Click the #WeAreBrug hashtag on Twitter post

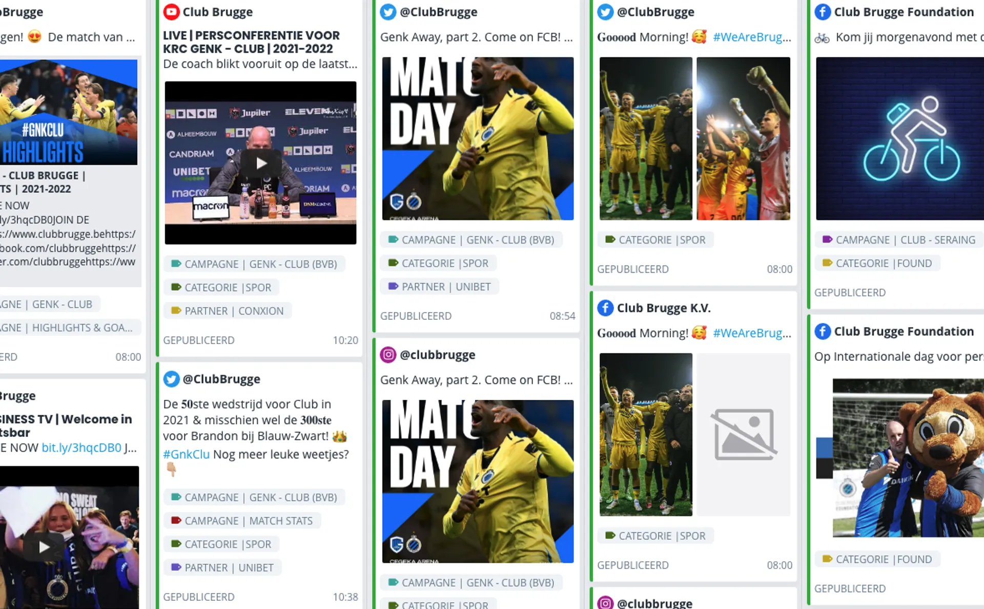pos(752,37)
